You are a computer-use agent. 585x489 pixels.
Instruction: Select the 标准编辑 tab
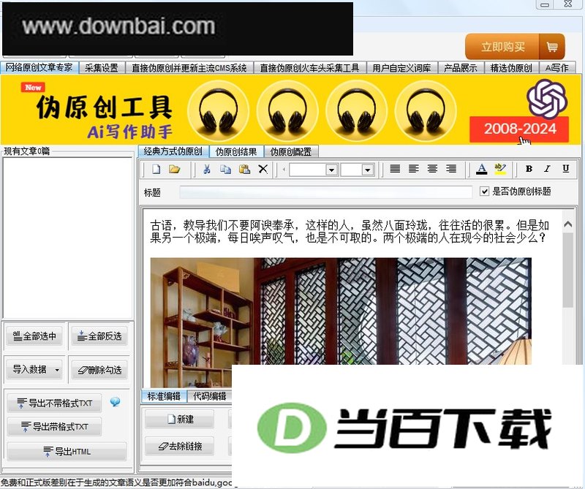[x=164, y=396]
